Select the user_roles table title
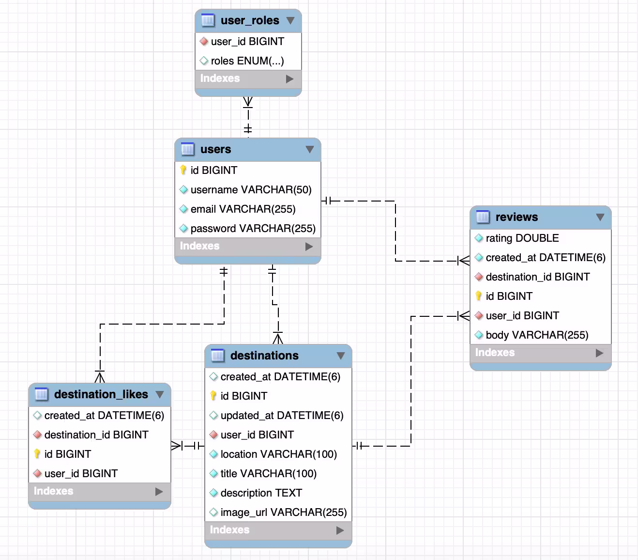638x560 pixels. (250, 20)
